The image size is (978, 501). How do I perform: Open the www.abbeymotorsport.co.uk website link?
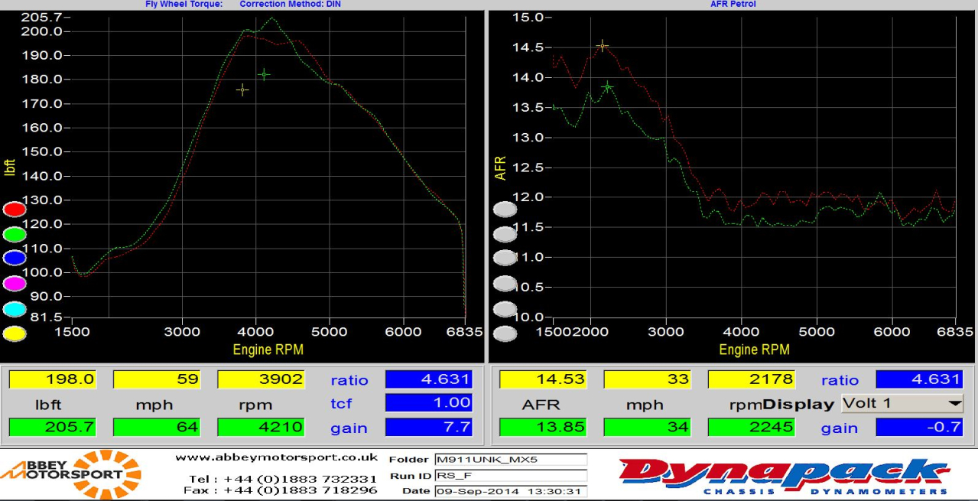click(x=276, y=457)
